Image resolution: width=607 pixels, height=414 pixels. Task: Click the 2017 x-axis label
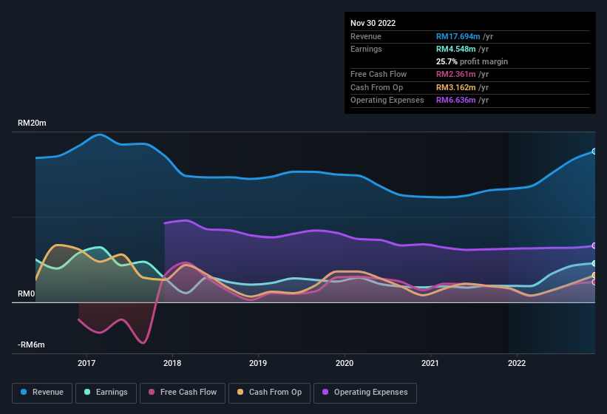pos(87,363)
